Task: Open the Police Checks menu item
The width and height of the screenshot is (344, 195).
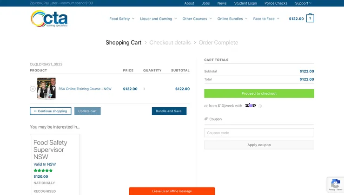Action: [276, 3]
